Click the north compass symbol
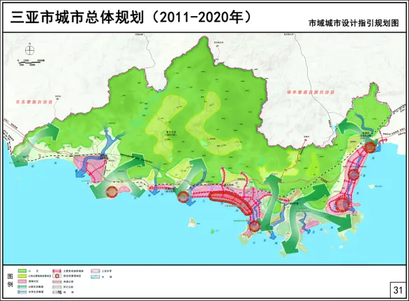409x301 pixels. pyautogui.click(x=30, y=49)
